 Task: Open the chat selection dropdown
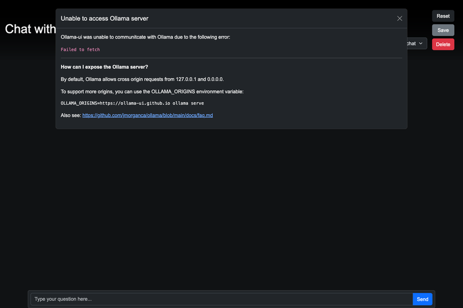pyautogui.click(x=417, y=43)
